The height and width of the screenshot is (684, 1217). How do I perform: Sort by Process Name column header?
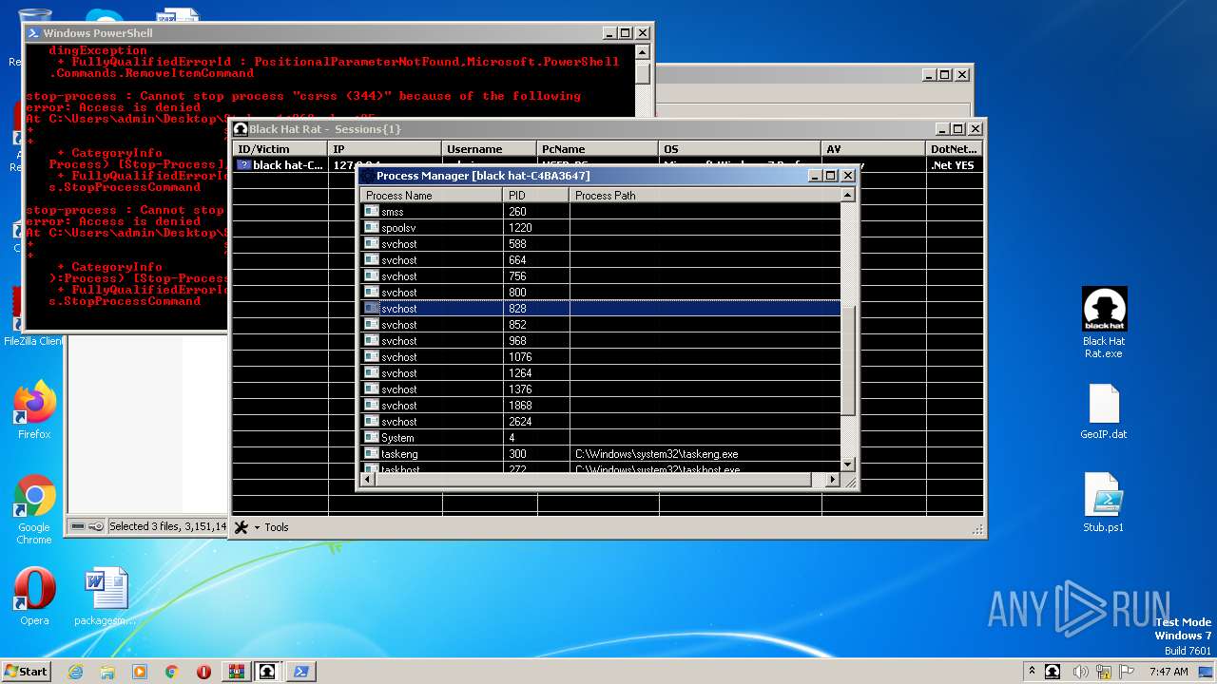432,195
